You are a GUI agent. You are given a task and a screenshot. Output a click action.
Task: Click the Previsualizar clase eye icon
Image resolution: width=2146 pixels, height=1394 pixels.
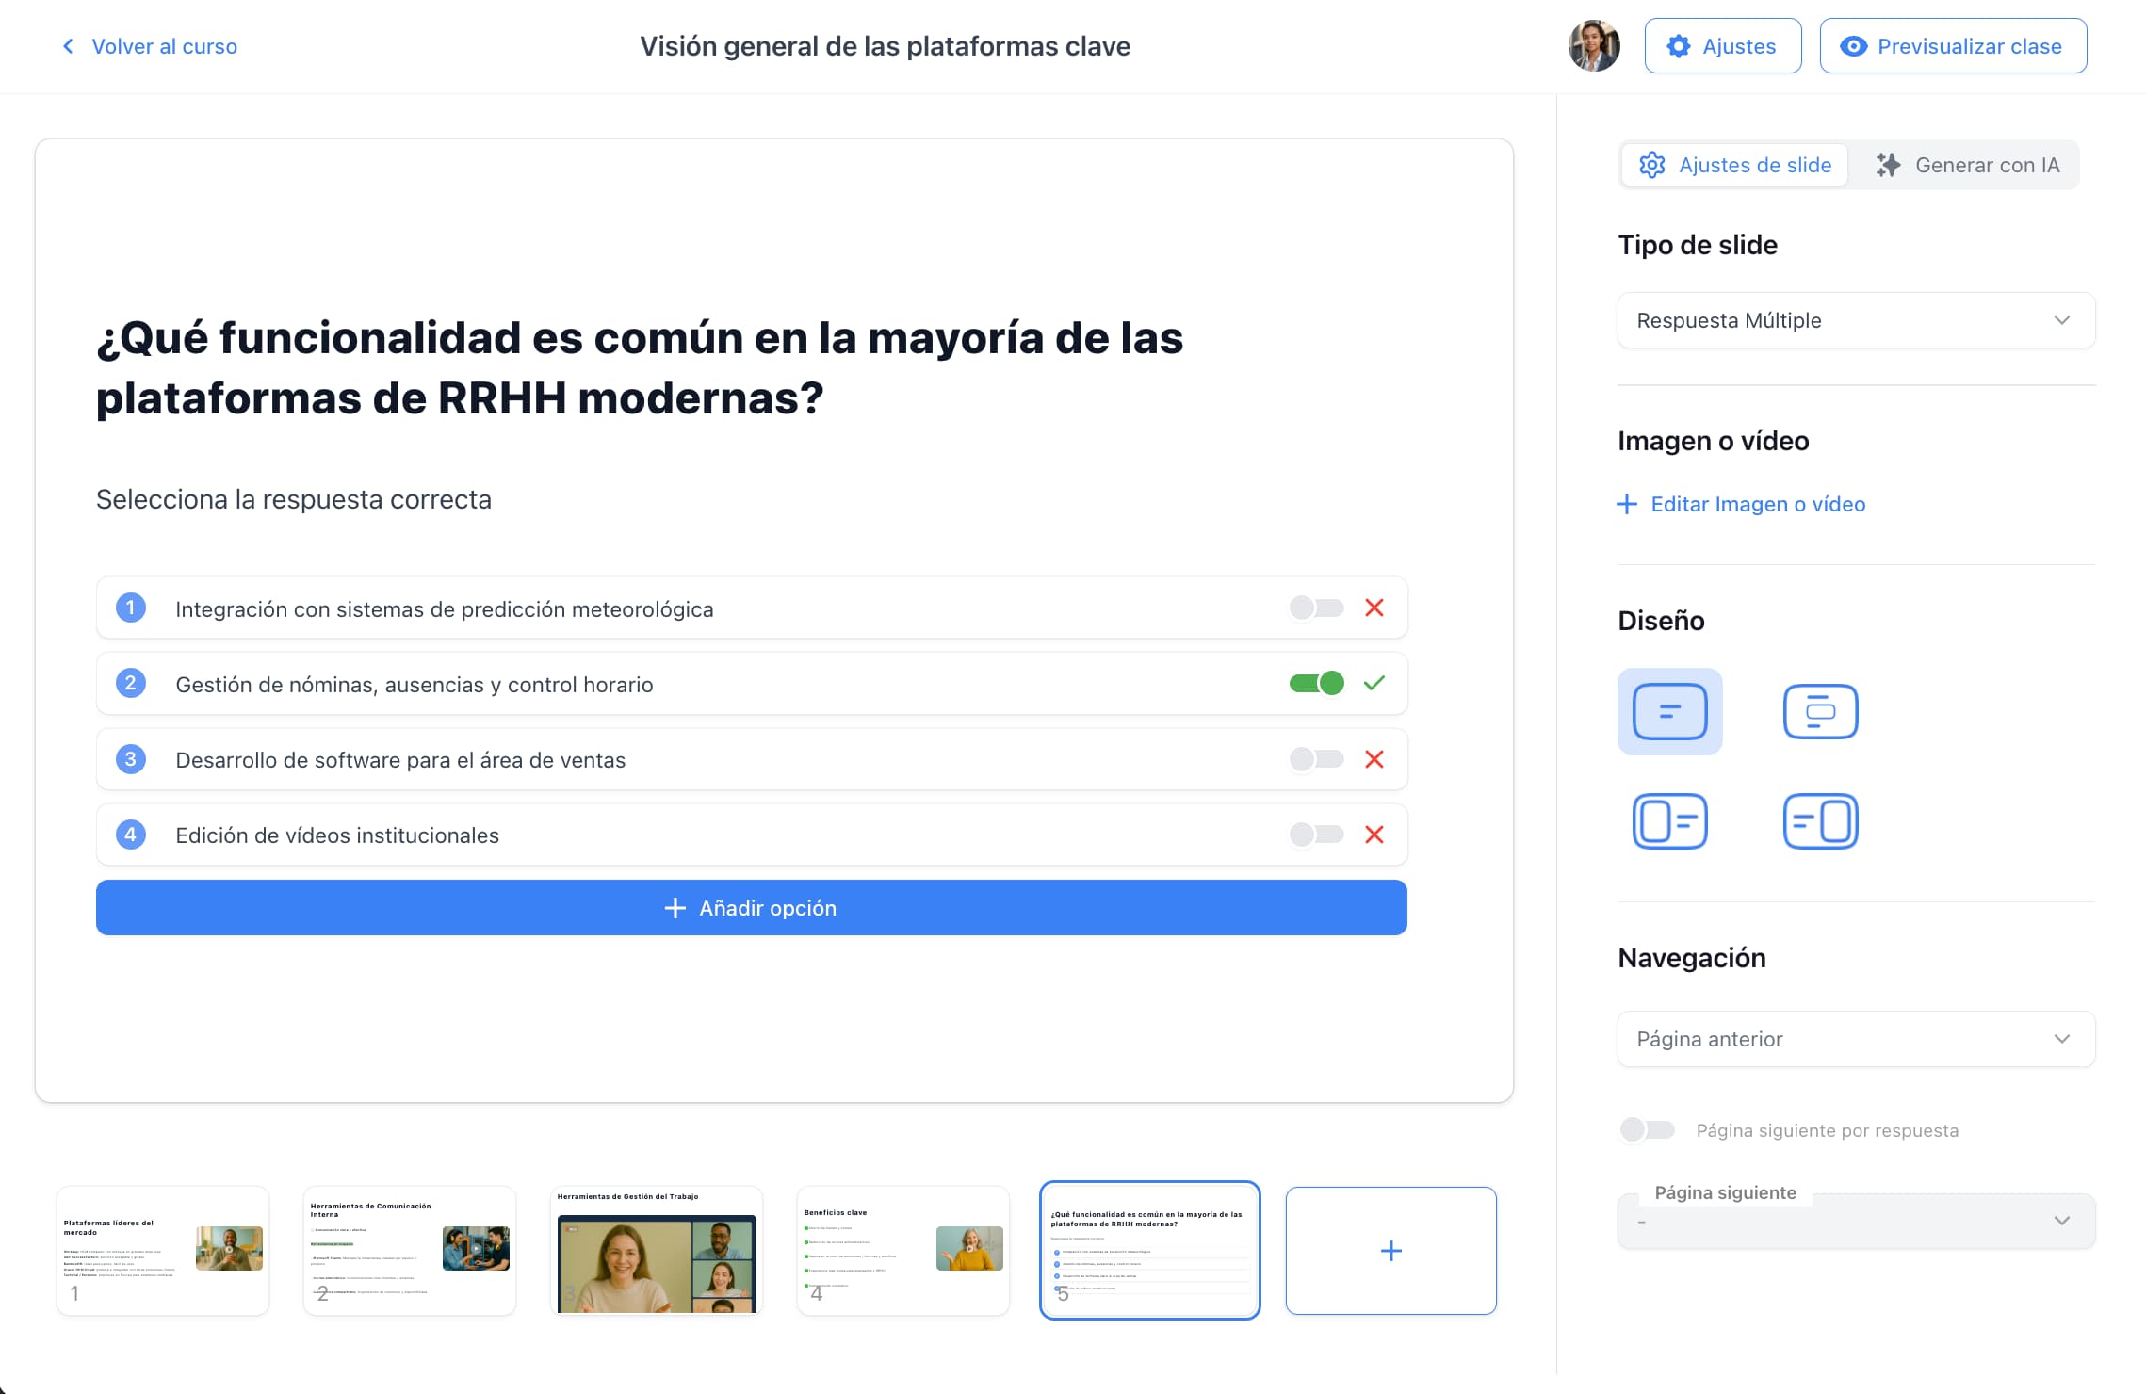click(x=1855, y=45)
